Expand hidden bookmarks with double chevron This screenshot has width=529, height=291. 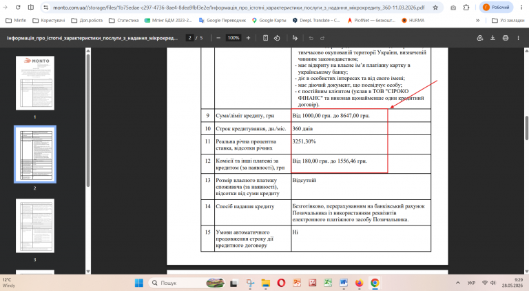[x=478, y=20]
